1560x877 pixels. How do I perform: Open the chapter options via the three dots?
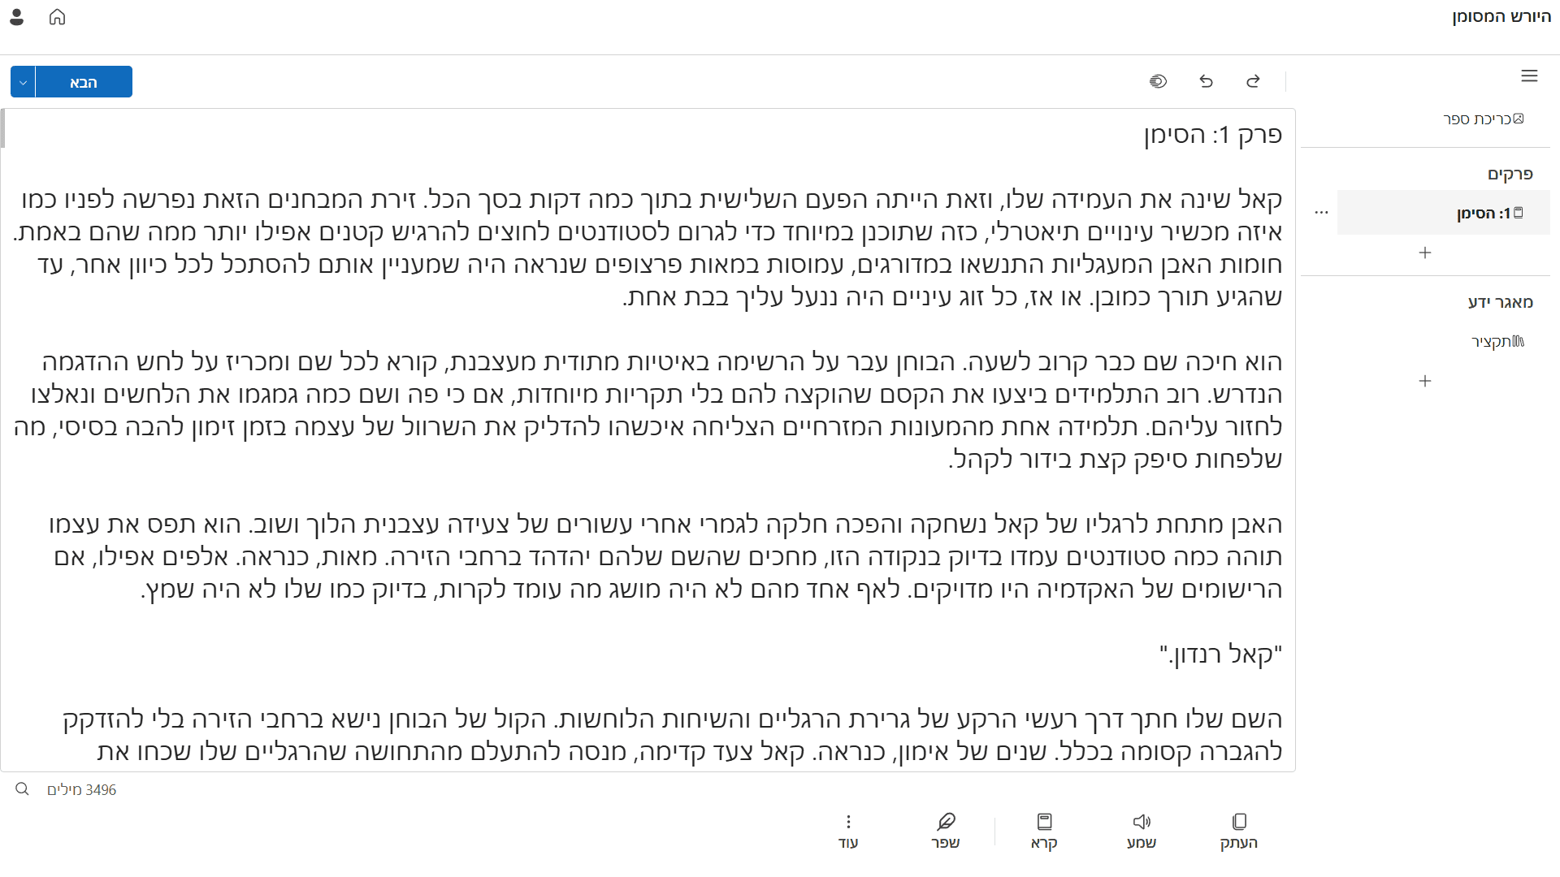(x=1320, y=212)
